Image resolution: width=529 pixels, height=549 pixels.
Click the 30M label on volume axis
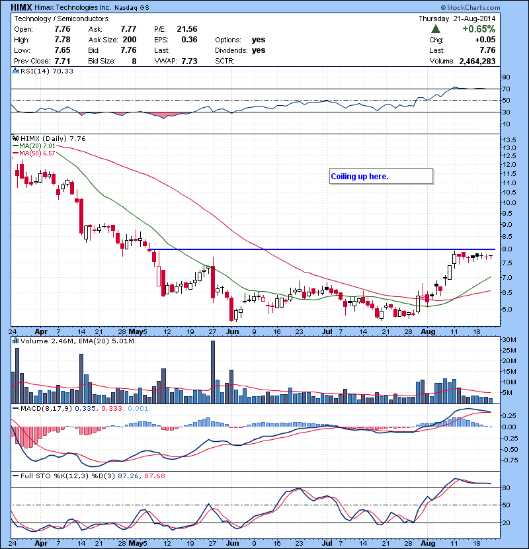(509, 339)
